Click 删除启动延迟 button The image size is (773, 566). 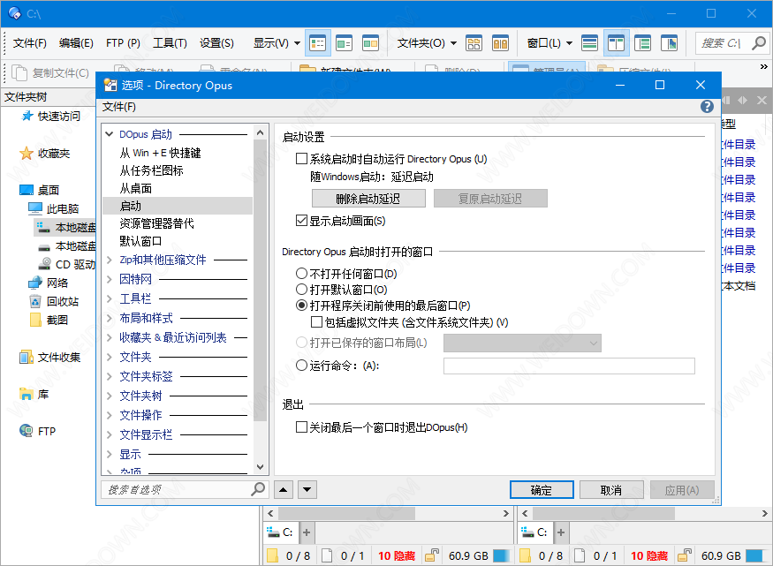[x=368, y=199]
